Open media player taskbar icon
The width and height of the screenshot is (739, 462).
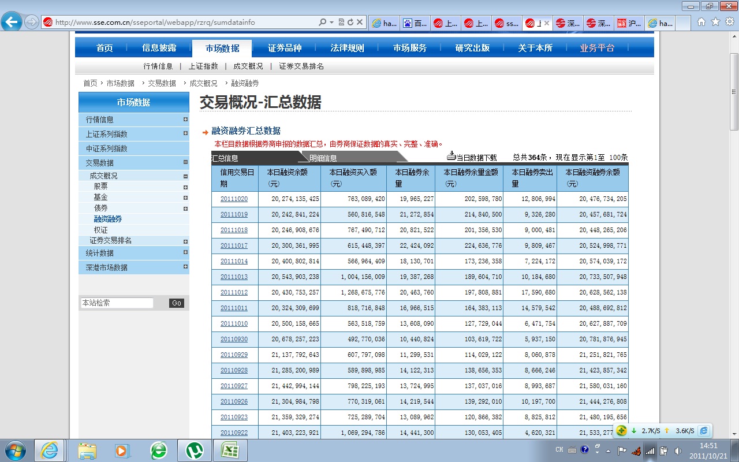tap(122, 450)
